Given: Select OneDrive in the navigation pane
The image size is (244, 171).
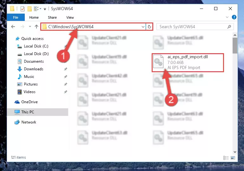Looking at the screenshot, I should tap(26, 102).
